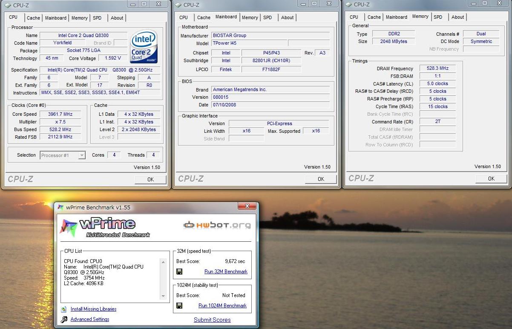Click floppy icon beside Run 32M Benchmark
Screen dimensions: 512x329
(179, 272)
